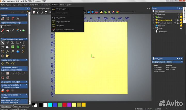Click the folder vector library icon
Viewport: 186px width, 110px height.
(8, 56)
